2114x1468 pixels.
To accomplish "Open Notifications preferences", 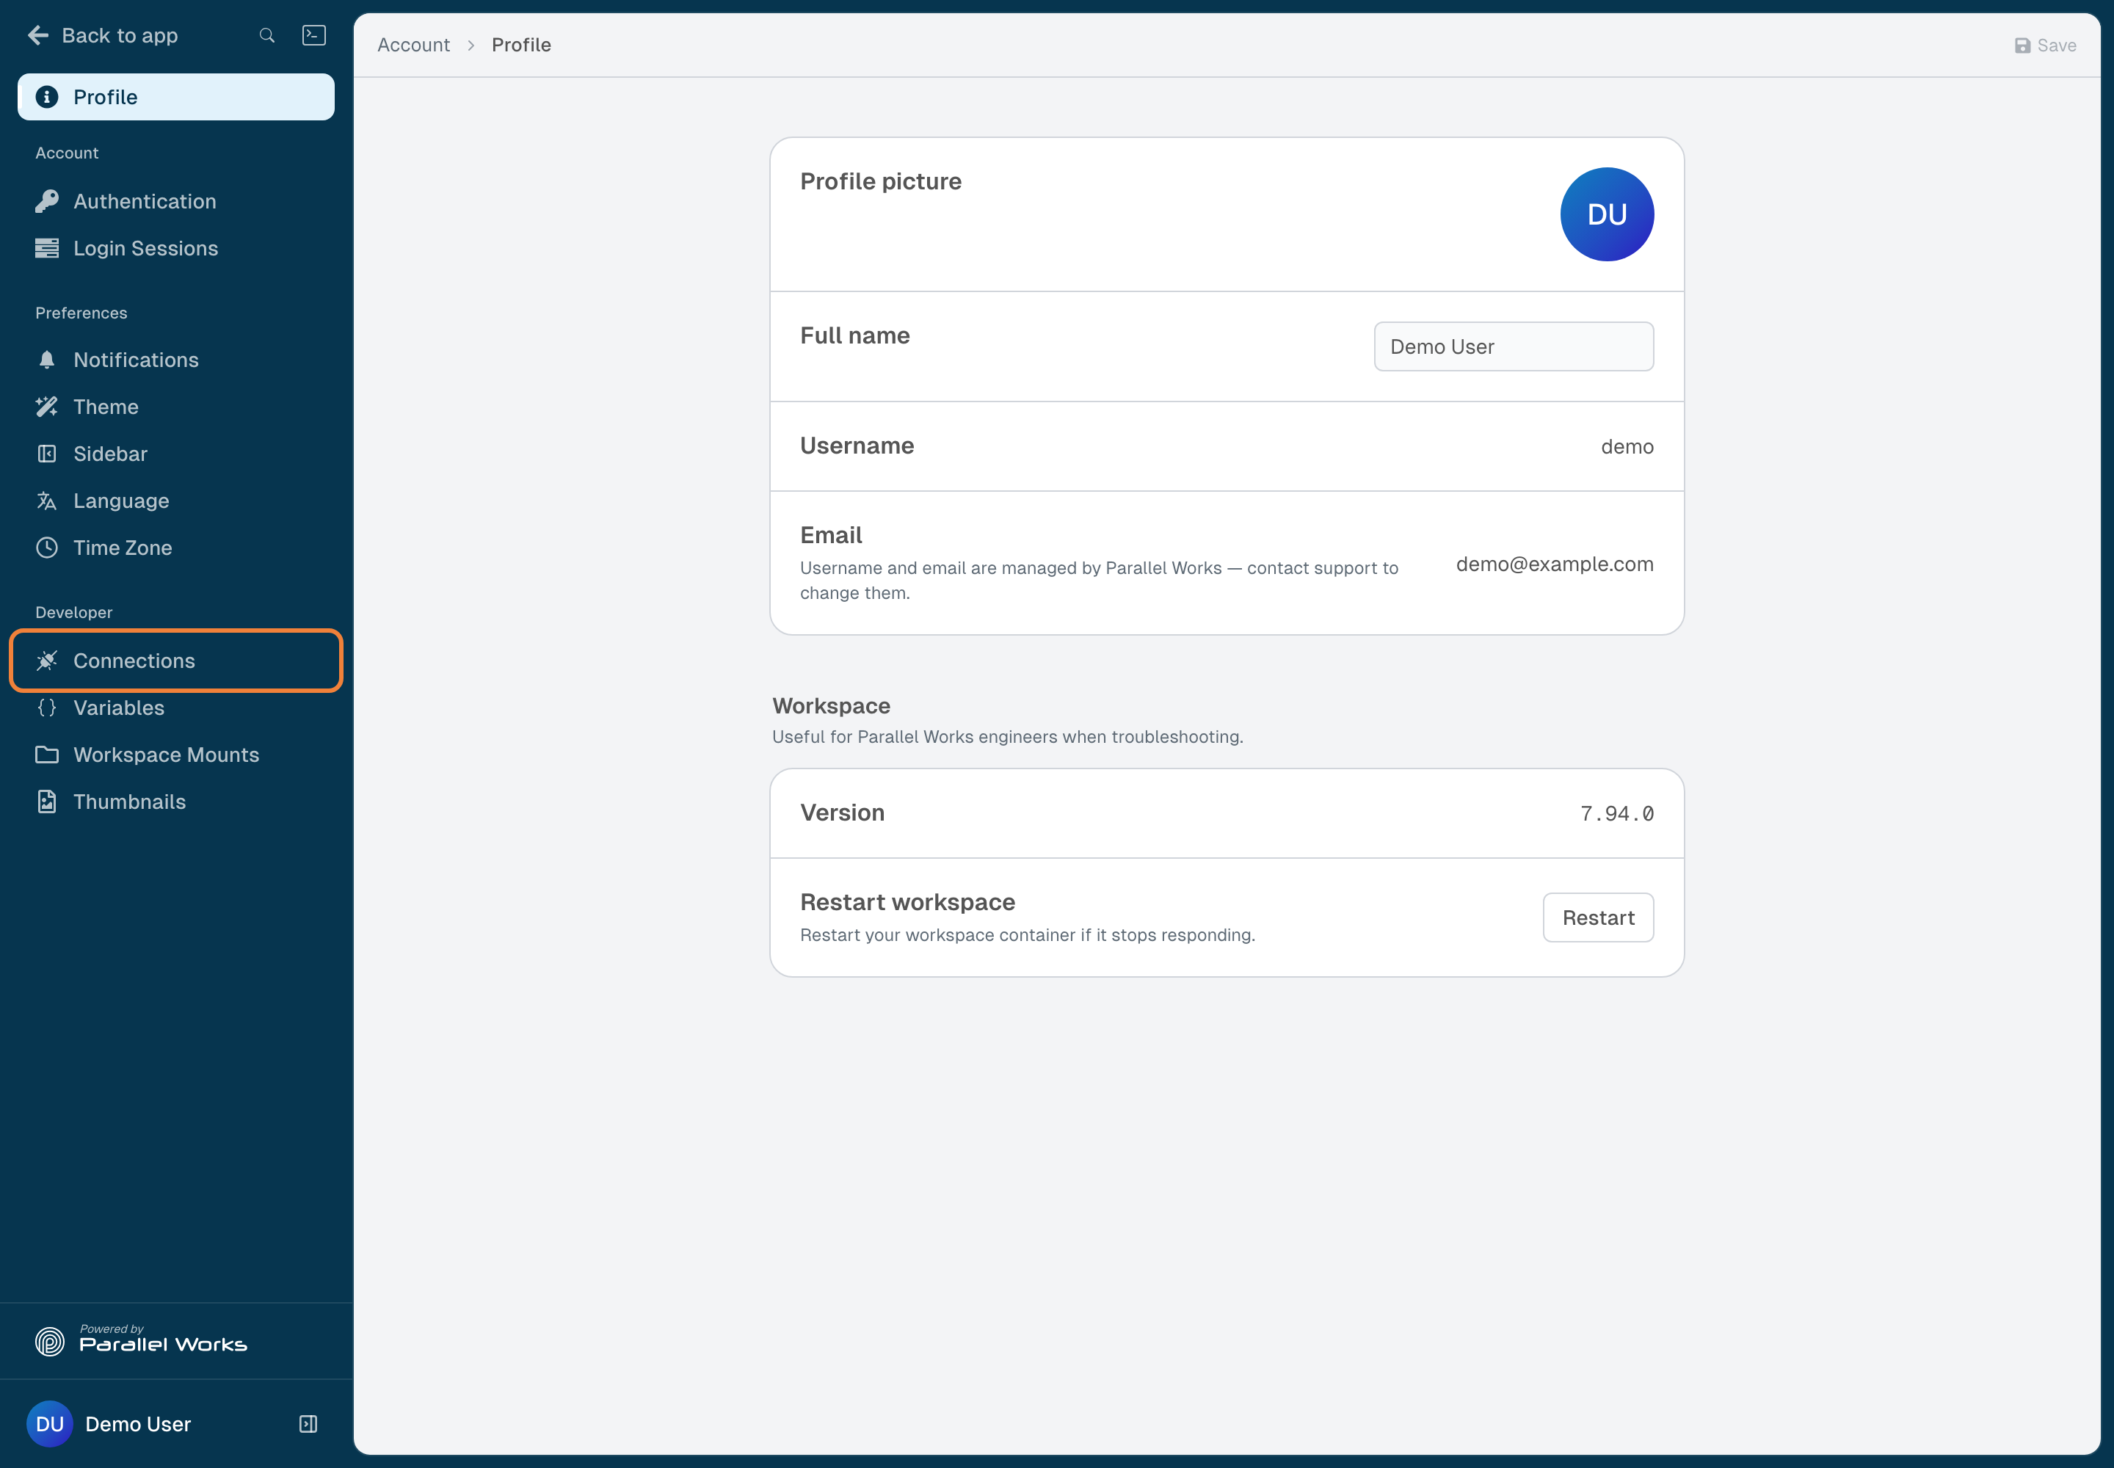I will tap(175, 360).
